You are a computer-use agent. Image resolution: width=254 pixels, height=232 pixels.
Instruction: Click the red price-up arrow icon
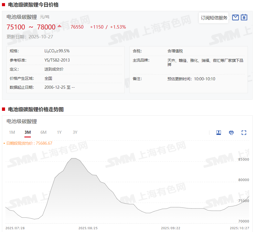[59, 26]
